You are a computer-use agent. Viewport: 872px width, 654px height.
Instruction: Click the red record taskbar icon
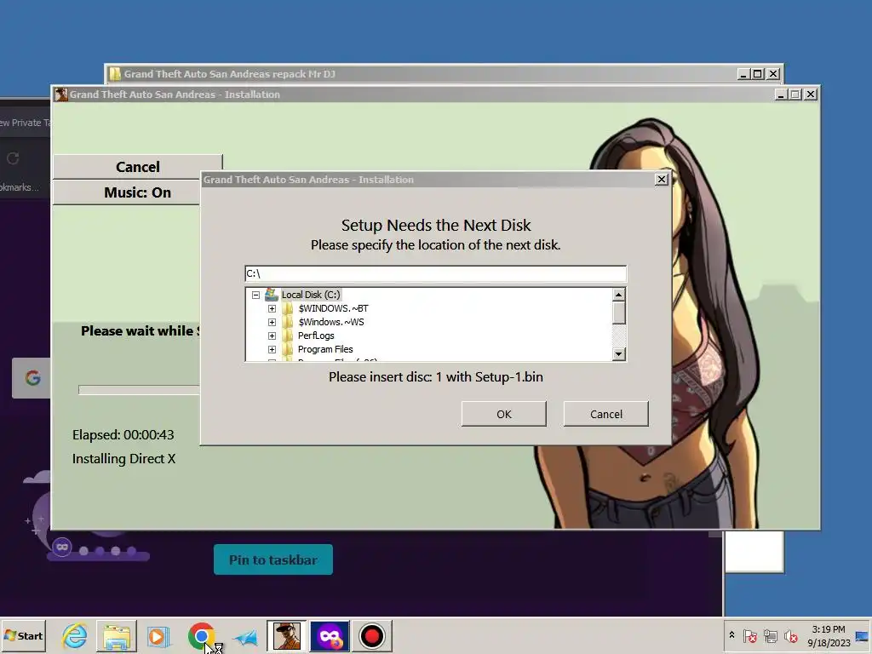tap(371, 636)
